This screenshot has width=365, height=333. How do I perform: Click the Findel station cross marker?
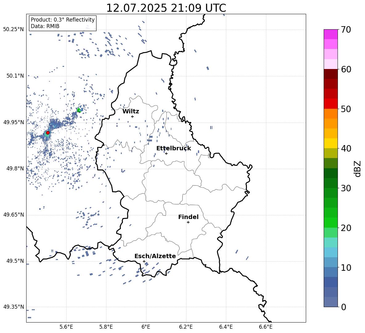point(188,222)
